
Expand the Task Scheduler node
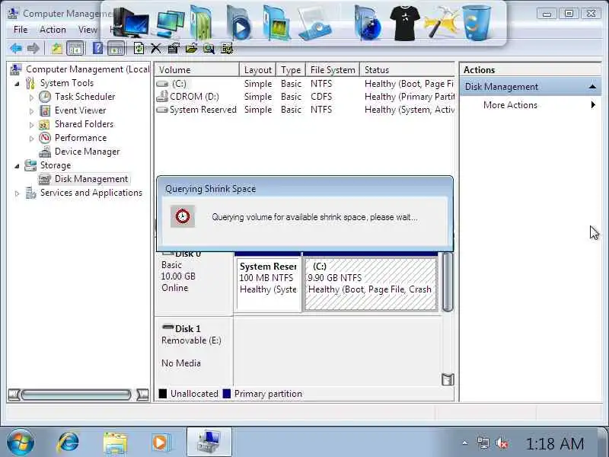click(31, 97)
